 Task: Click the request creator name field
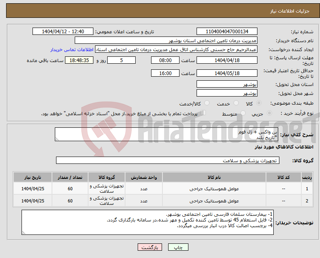tap(176, 49)
